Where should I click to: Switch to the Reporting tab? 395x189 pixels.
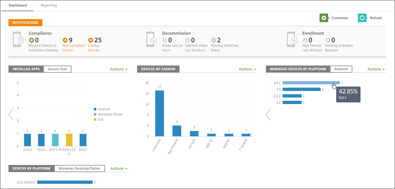click(x=49, y=5)
